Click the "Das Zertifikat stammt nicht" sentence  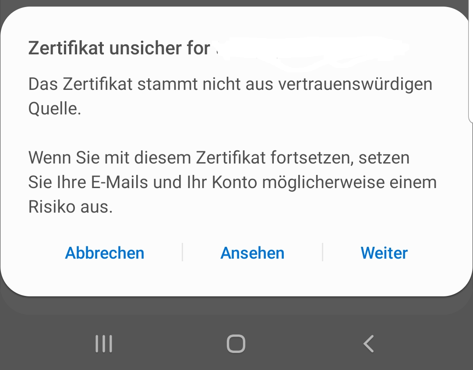point(230,84)
